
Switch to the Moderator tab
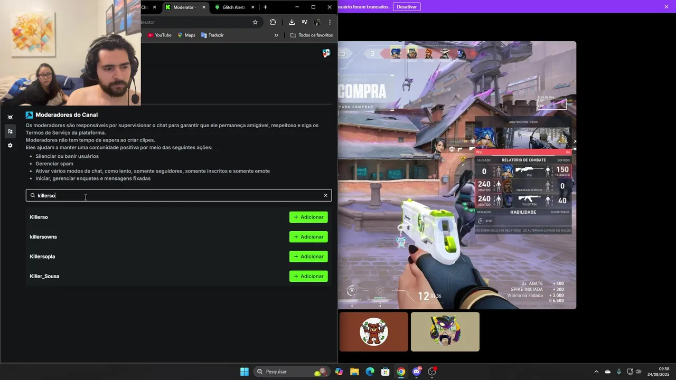(x=185, y=7)
